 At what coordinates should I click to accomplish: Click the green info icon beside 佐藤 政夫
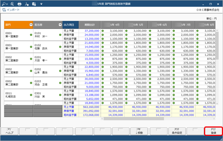(x=60, y=47)
